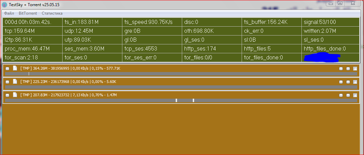Open the BitTorrent menu
Viewport: 364px width, 155px height.
(28, 13)
